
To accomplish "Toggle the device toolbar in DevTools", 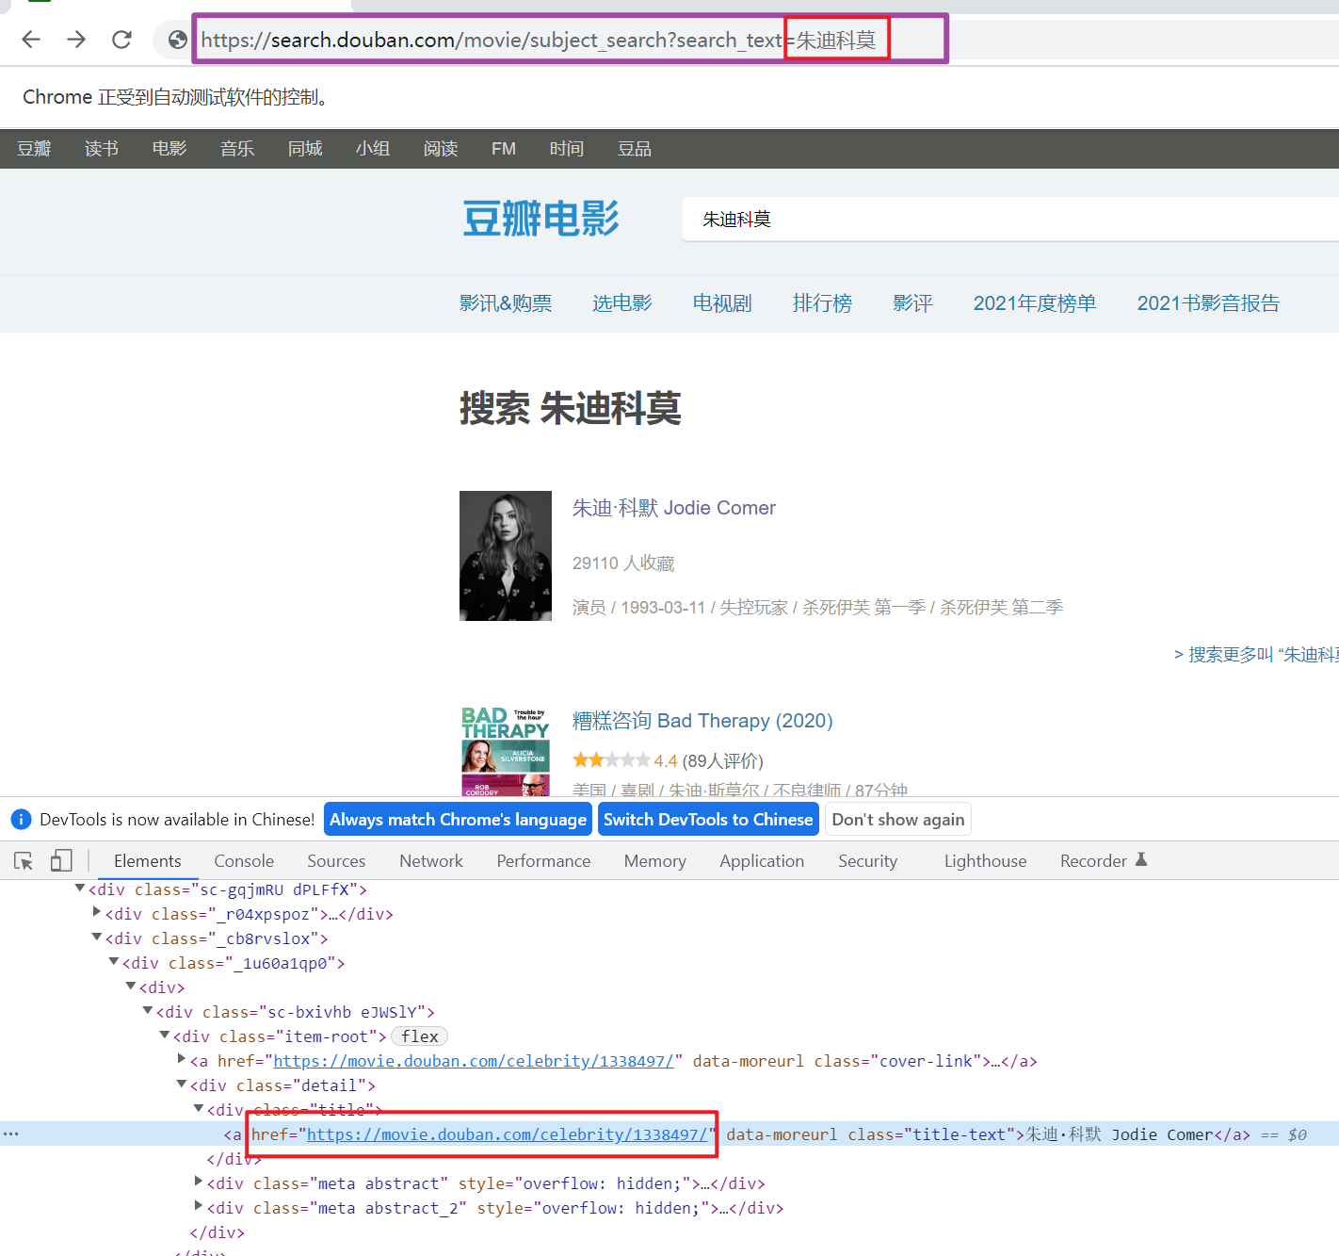I will click(61, 860).
